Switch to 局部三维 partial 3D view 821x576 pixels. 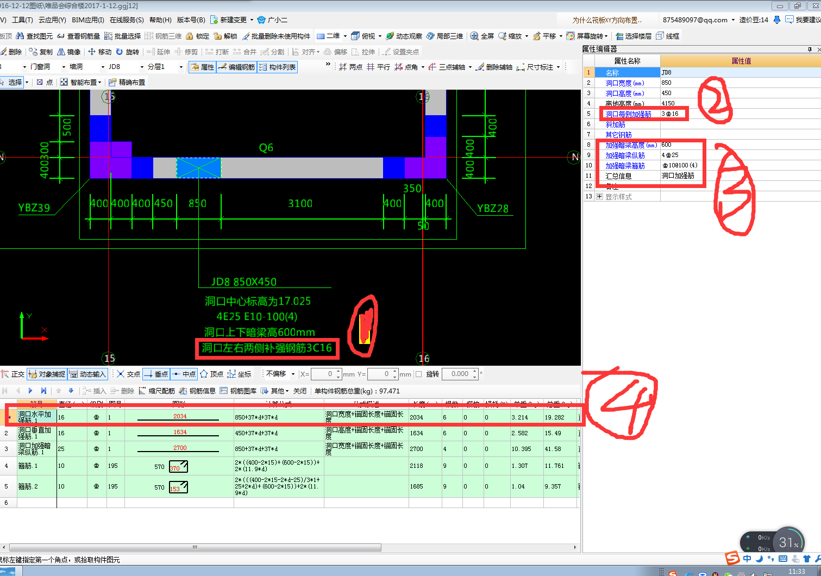point(445,36)
